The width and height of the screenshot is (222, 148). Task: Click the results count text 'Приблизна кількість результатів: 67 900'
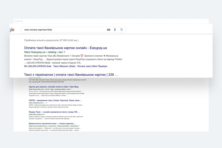52,40
